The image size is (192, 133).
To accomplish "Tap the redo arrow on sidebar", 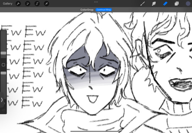I will tap(4, 110).
